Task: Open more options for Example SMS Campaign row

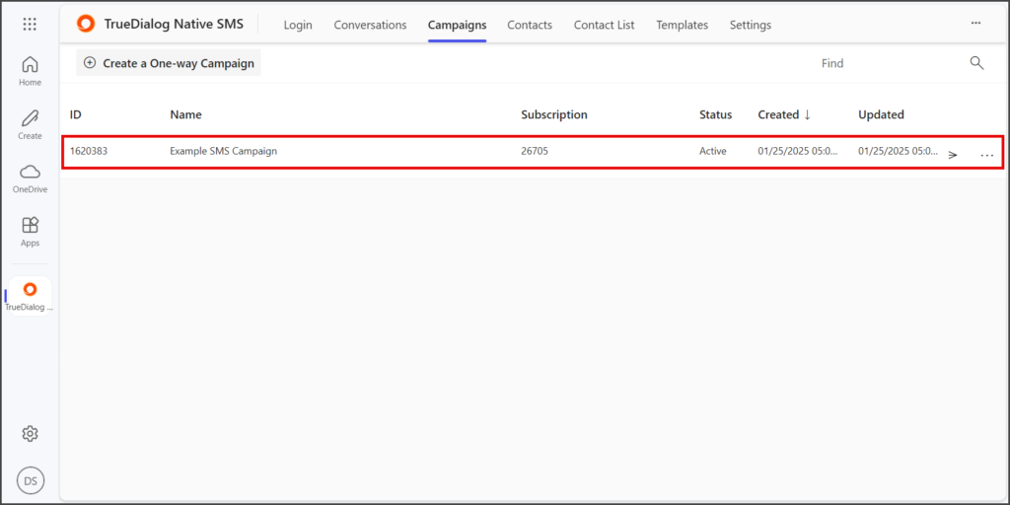Action: pyautogui.click(x=986, y=155)
